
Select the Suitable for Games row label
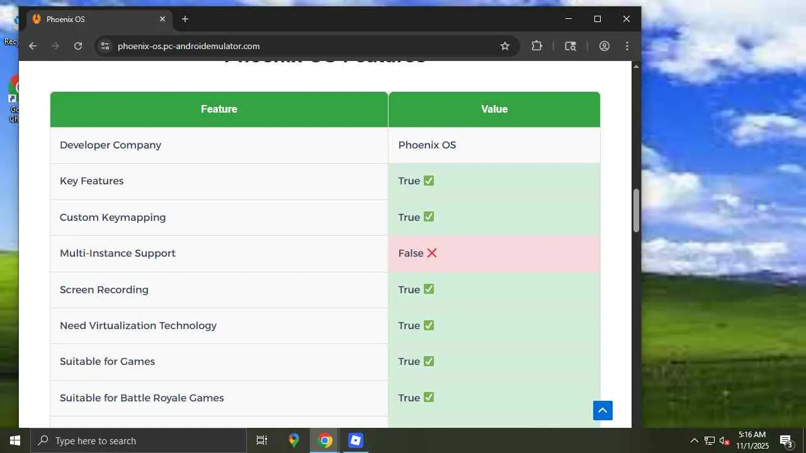107,362
